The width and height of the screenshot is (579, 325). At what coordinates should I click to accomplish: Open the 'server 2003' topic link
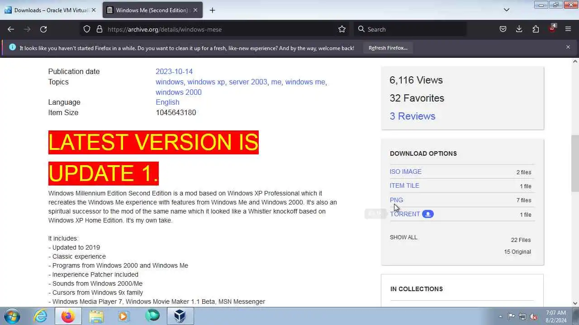click(x=248, y=82)
